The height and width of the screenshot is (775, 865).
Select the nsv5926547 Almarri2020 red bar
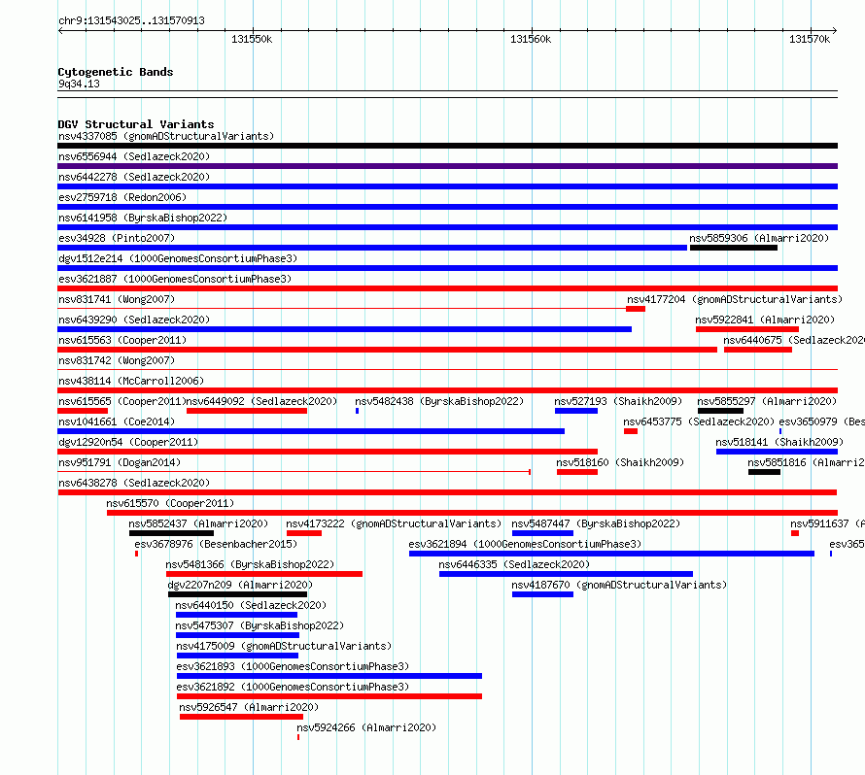click(242, 717)
